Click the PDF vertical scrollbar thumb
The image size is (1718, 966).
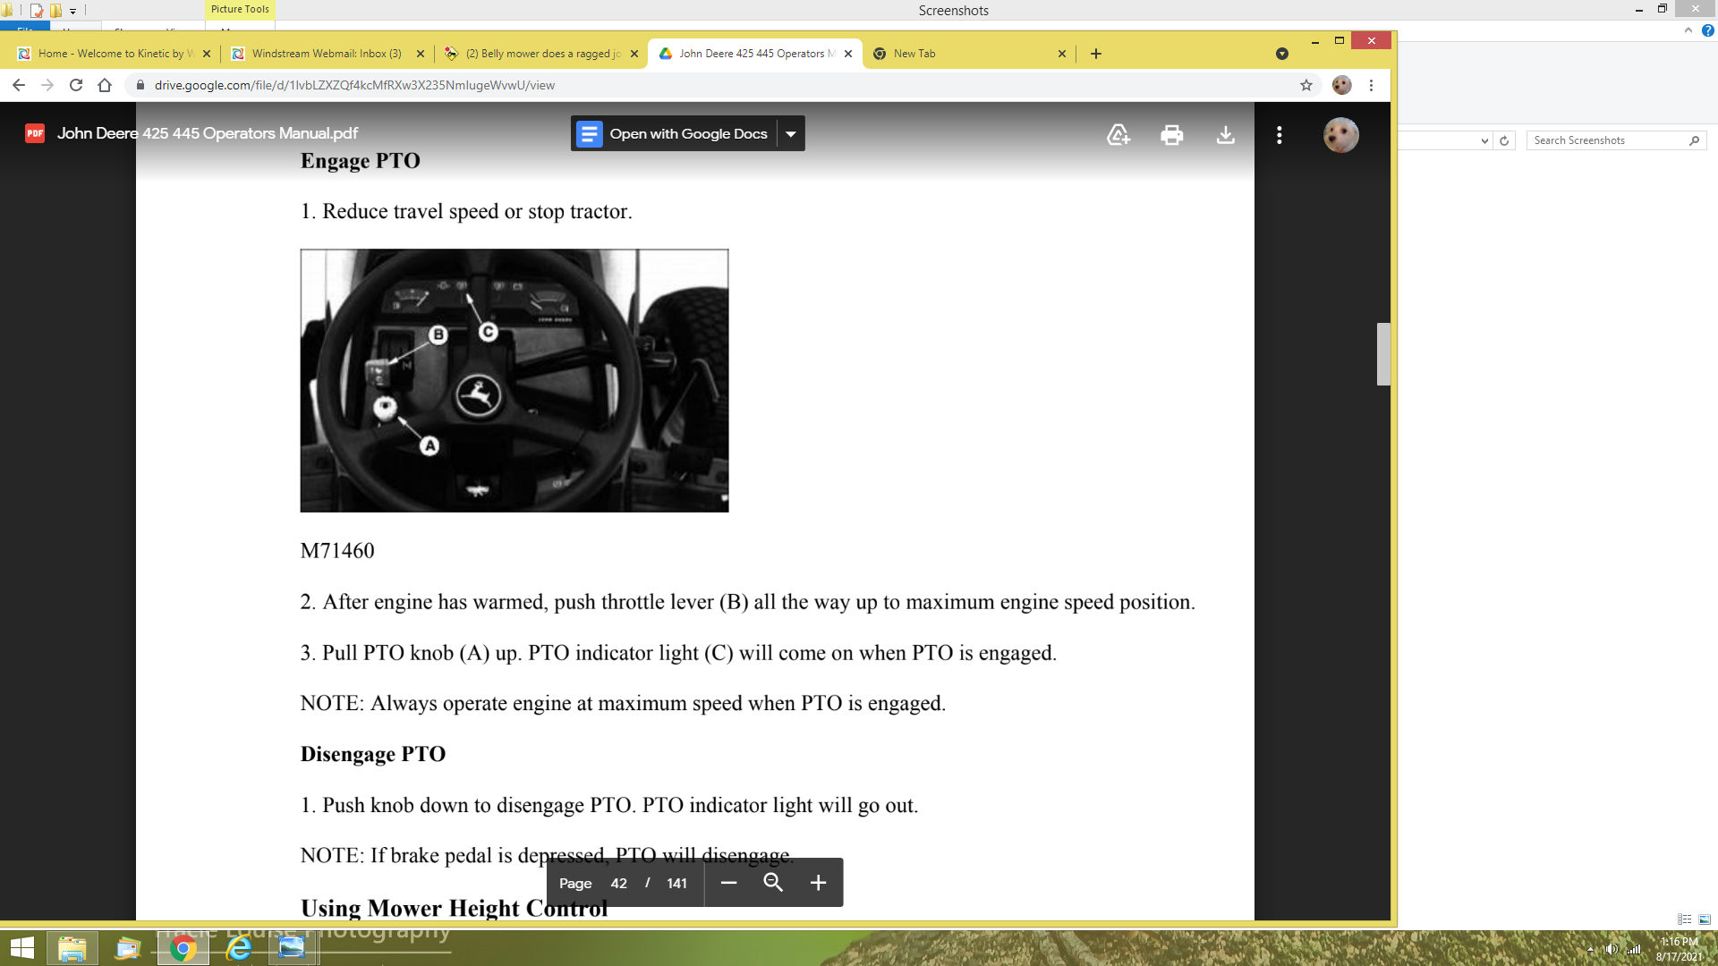click(1382, 353)
